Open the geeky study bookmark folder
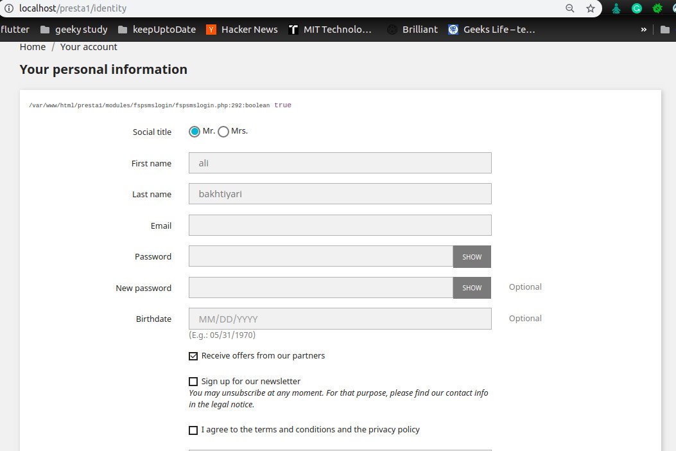 [74, 29]
